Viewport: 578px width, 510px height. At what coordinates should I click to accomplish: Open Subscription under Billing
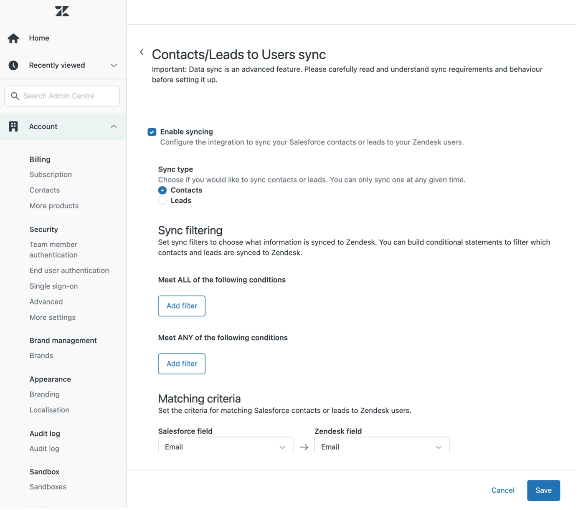click(51, 175)
